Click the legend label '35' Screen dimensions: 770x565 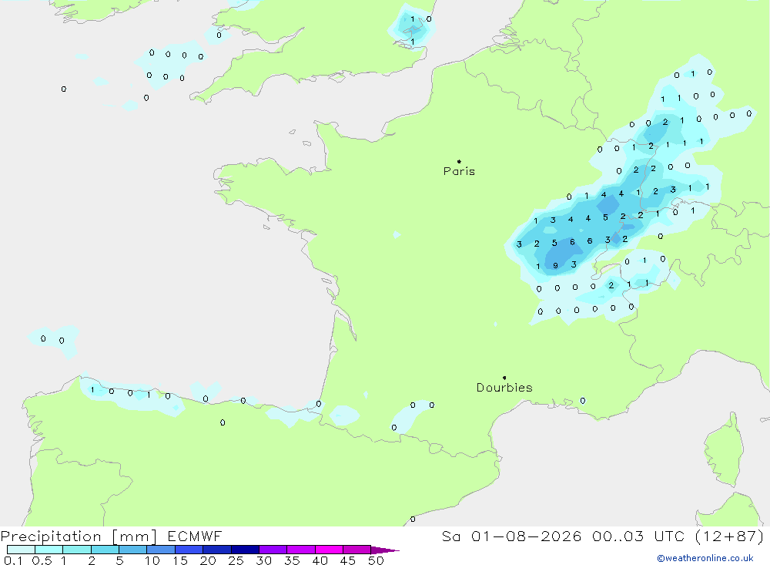[292, 560]
